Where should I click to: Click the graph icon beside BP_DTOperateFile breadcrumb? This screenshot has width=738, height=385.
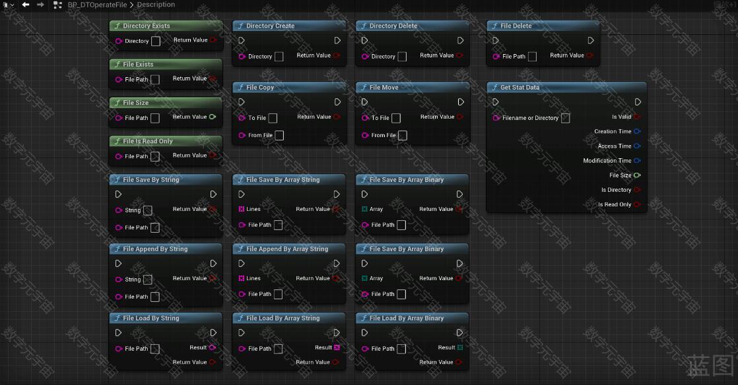pyautogui.click(x=57, y=5)
